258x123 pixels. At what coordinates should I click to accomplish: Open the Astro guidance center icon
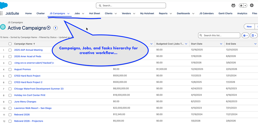click(x=233, y=5)
